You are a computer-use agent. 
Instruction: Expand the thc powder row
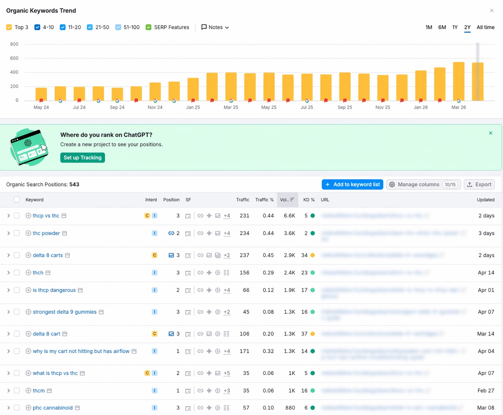8,233
